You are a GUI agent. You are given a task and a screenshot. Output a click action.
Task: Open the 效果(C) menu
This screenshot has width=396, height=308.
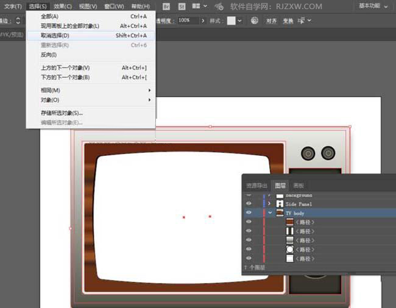pyautogui.click(x=62, y=6)
